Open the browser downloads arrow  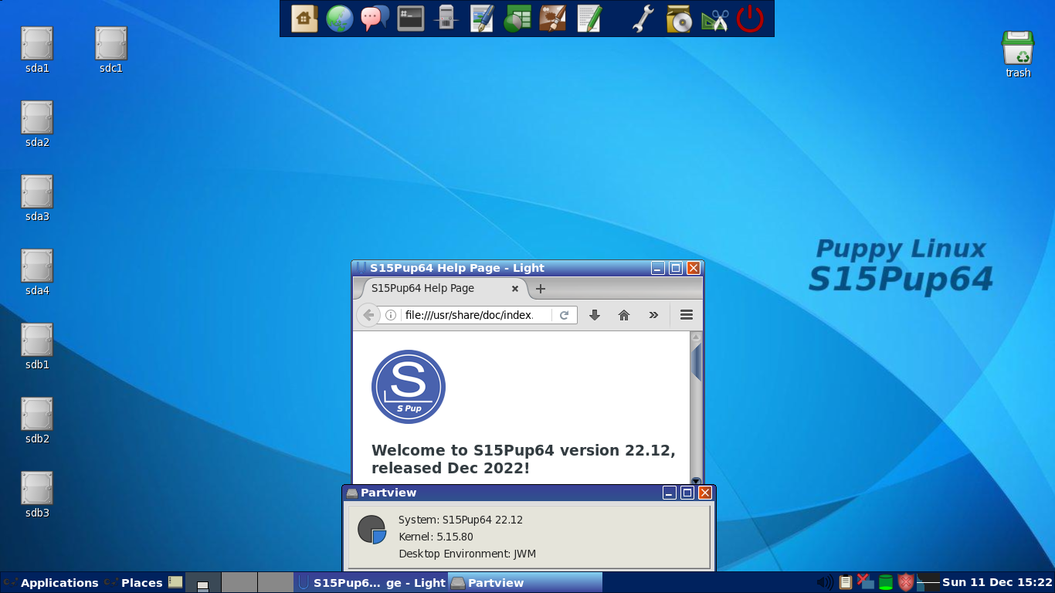595,315
